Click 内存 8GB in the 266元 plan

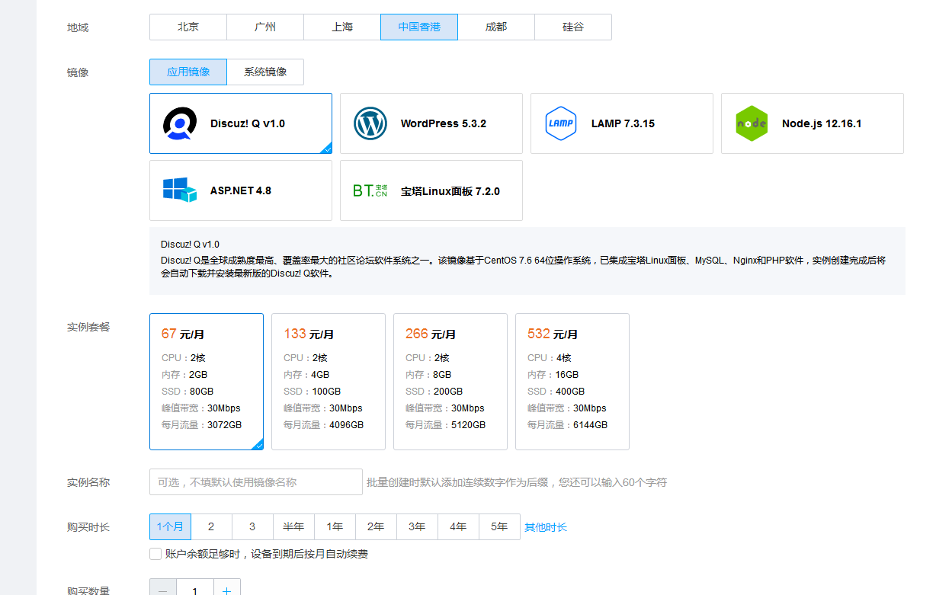pyautogui.click(x=428, y=375)
